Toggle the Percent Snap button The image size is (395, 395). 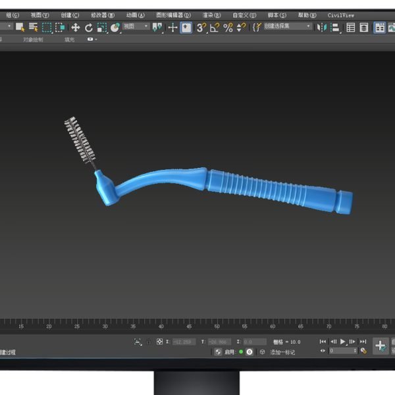(228, 28)
